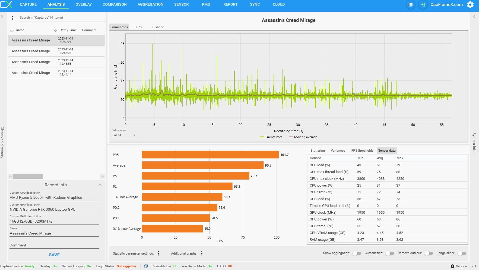Click the Custom GPU description field
The height and width of the screenshot is (270, 479).
coord(54,210)
